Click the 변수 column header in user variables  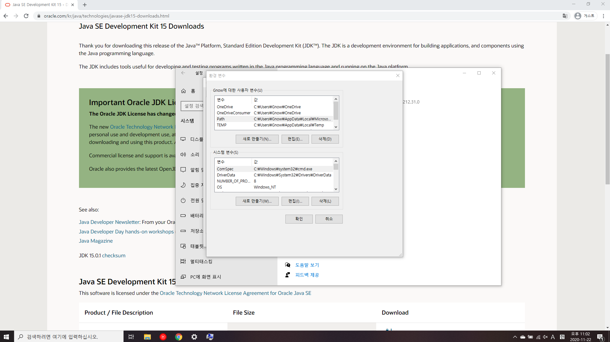[x=233, y=100]
